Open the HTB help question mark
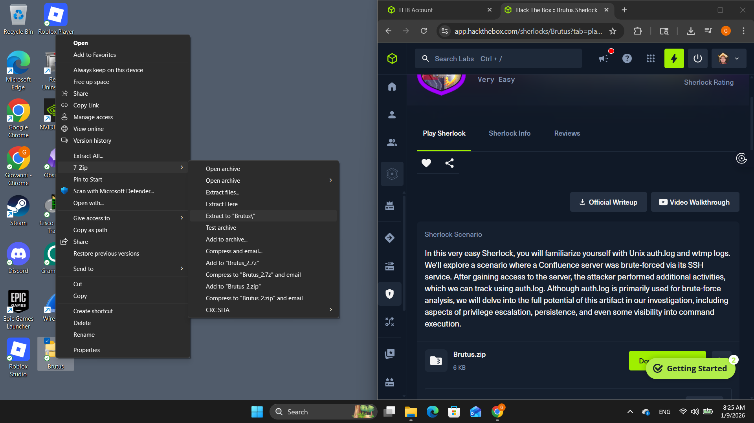The width and height of the screenshot is (754, 423). [x=627, y=59]
